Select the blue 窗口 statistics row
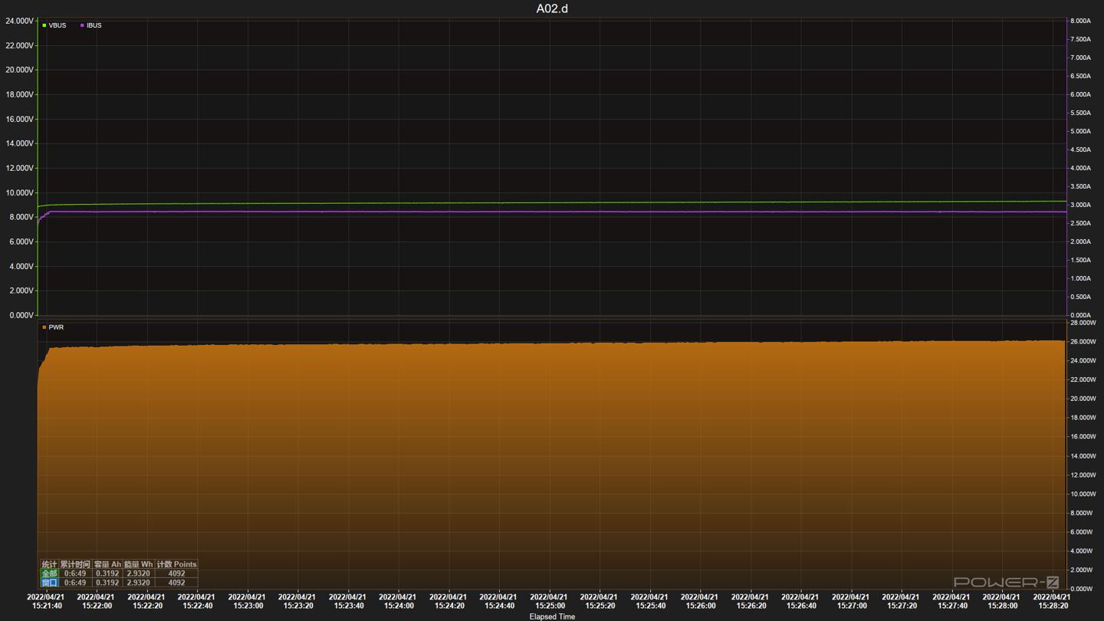Viewport: 1104px width, 621px height. 49,583
